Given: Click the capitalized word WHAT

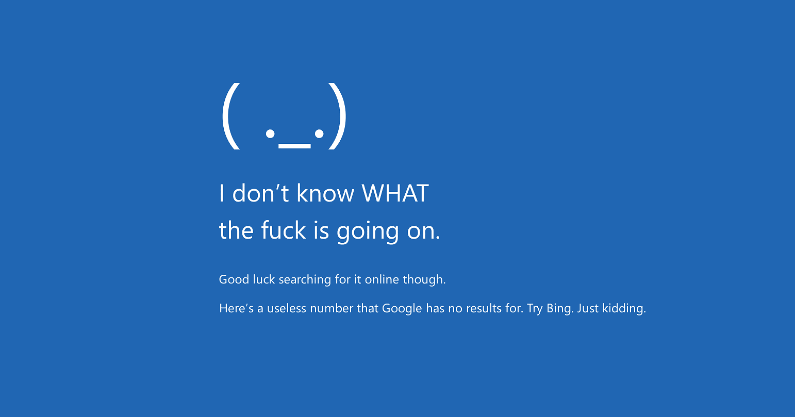Looking at the screenshot, I should 395,193.
